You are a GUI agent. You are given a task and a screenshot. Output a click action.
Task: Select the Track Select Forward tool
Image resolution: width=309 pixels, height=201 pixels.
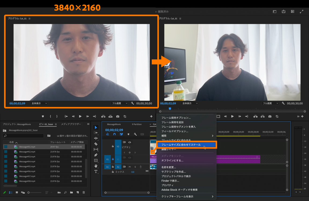96,133
